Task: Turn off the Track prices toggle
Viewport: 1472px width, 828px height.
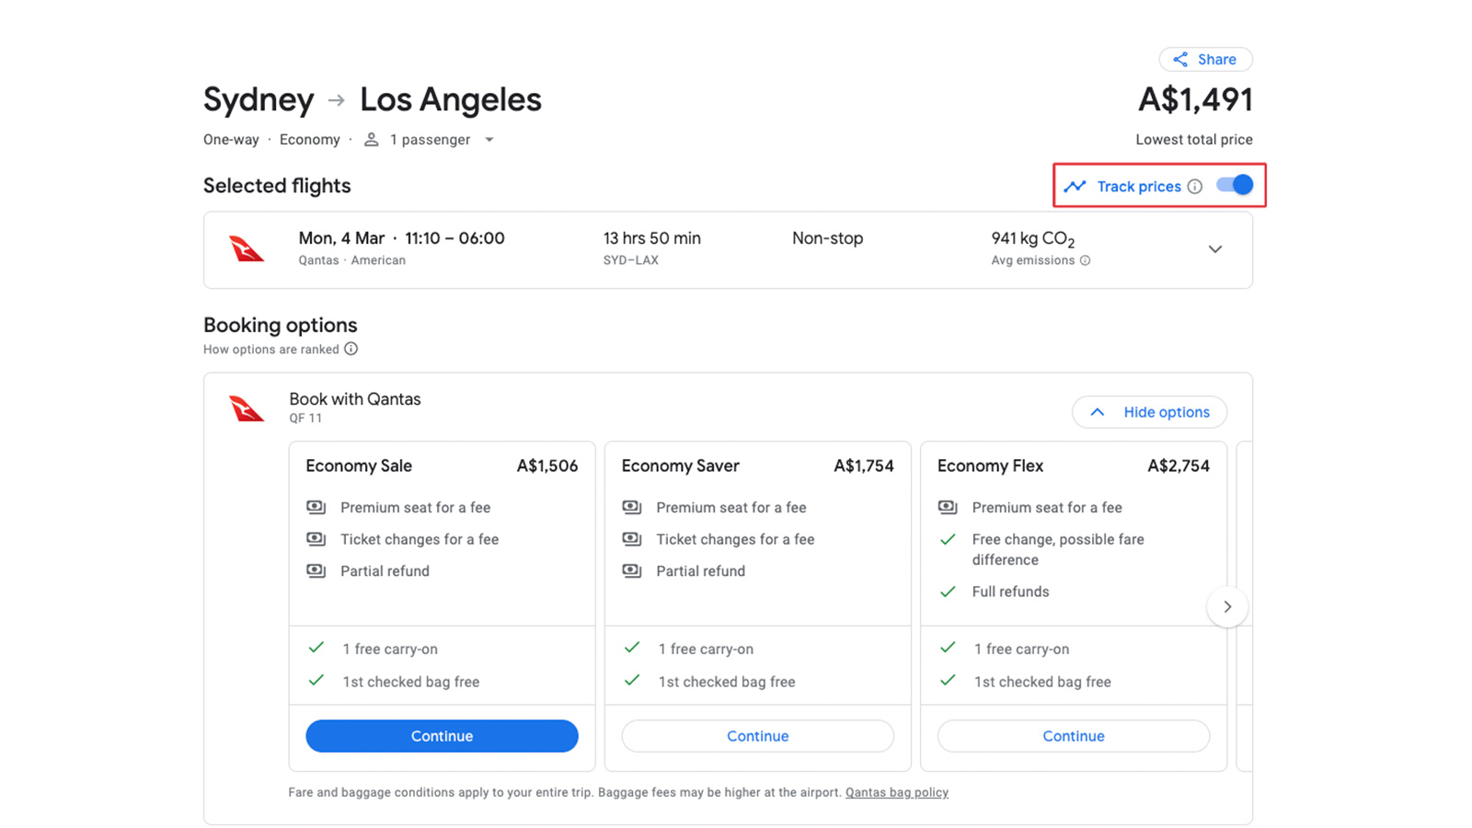Action: [x=1235, y=185]
